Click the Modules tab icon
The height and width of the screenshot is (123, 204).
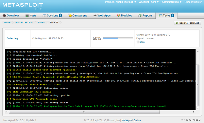click(x=118, y=16)
